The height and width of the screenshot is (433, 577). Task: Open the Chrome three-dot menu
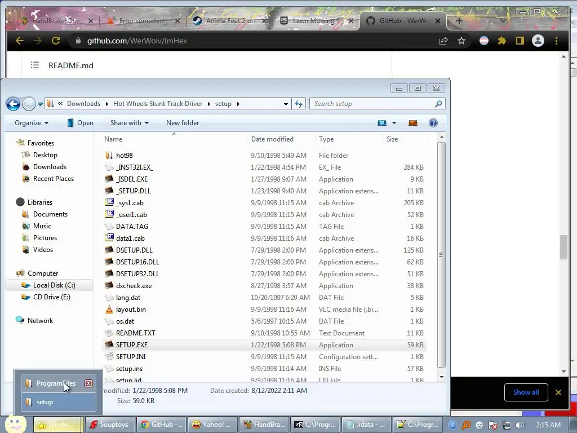(x=556, y=41)
